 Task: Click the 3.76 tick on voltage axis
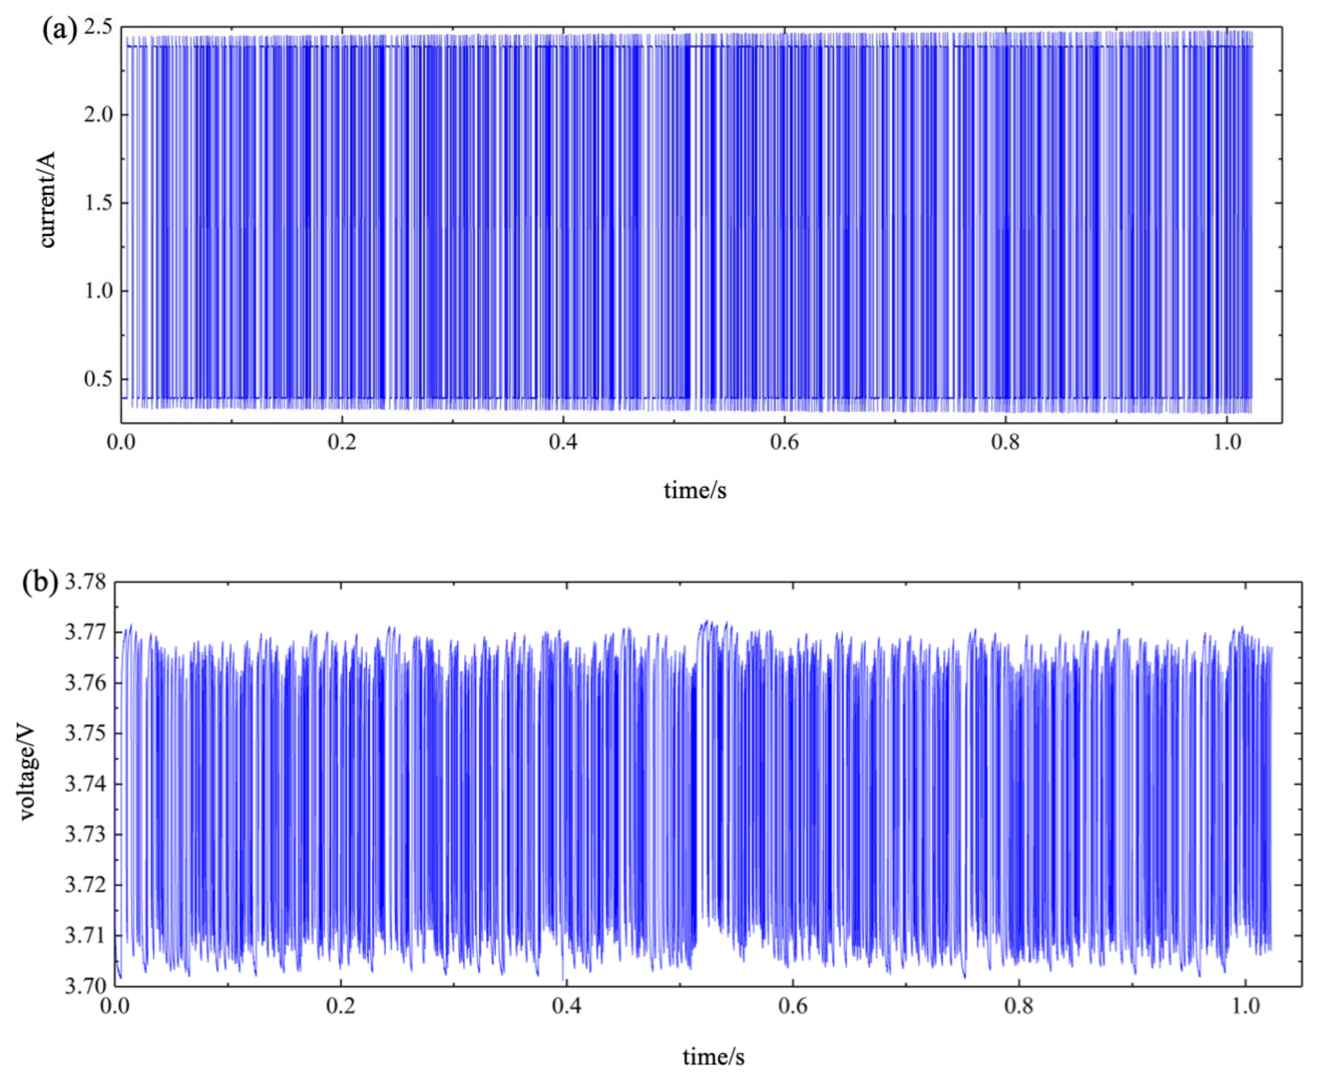(85, 684)
